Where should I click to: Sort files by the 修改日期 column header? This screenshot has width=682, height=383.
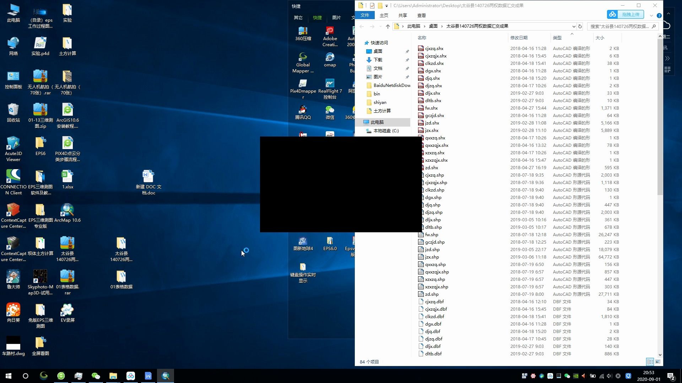[x=519, y=38]
